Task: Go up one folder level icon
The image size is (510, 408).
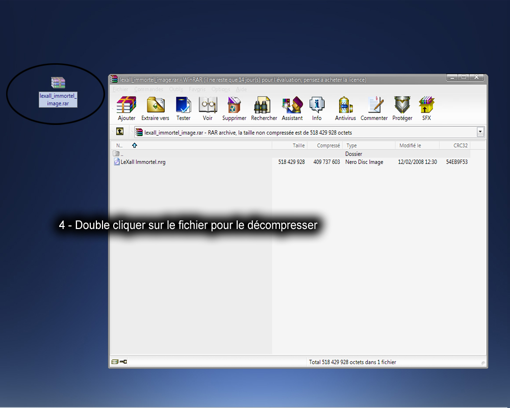Action: [x=120, y=132]
